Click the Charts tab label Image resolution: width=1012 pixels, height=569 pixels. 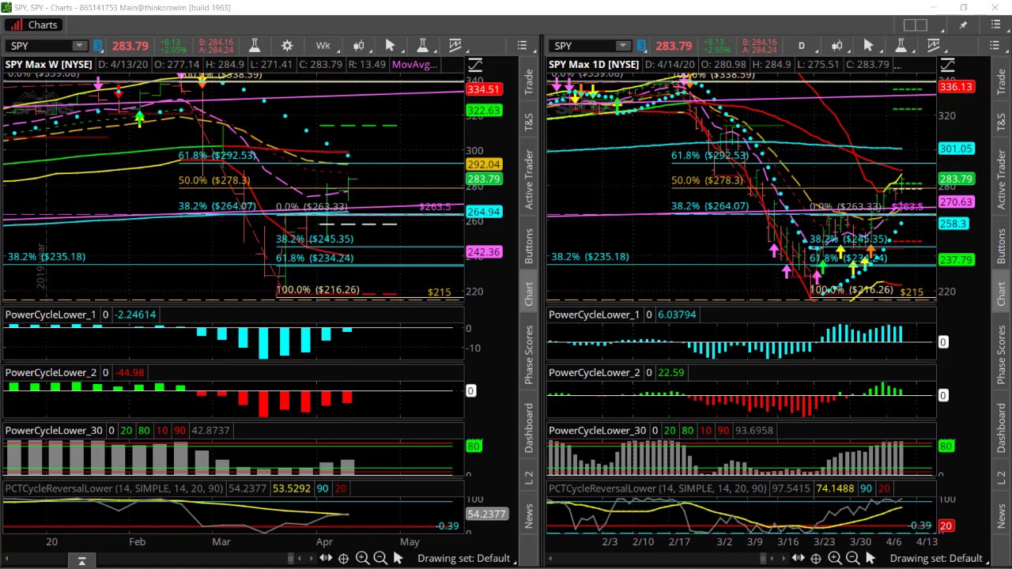pyautogui.click(x=43, y=25)
